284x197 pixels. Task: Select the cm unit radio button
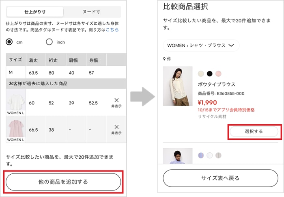pos(9,42)
